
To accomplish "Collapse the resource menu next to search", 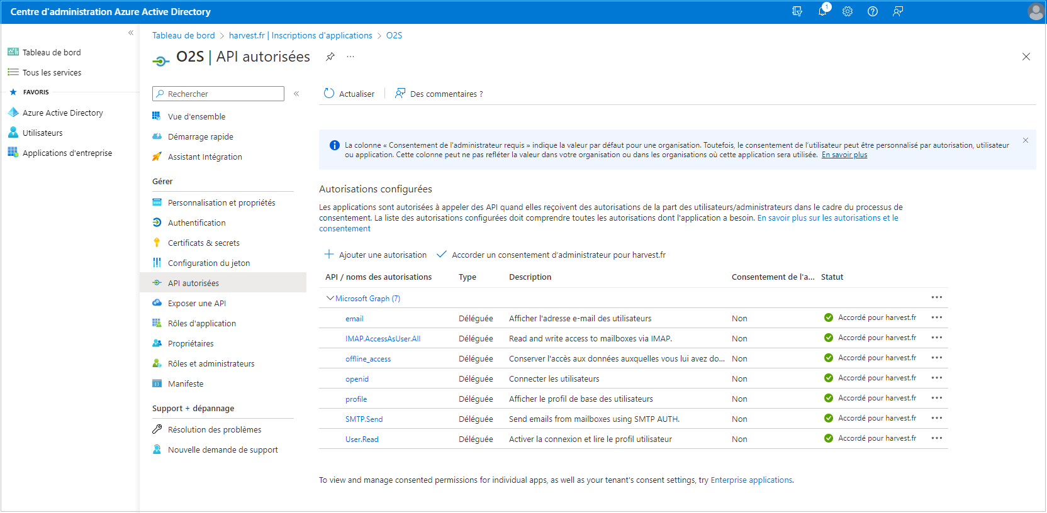I will [296, 94].
